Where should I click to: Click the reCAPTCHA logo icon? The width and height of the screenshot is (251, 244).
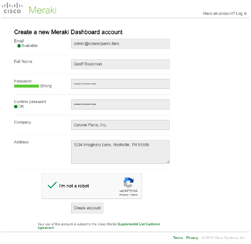click(x=128, y=182)
